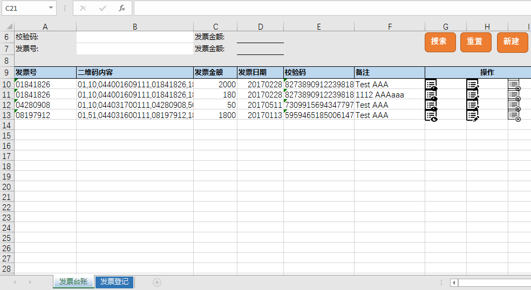
Task: Switch to the 发票登记 sheet tab
Action: [x=114, y=282]
